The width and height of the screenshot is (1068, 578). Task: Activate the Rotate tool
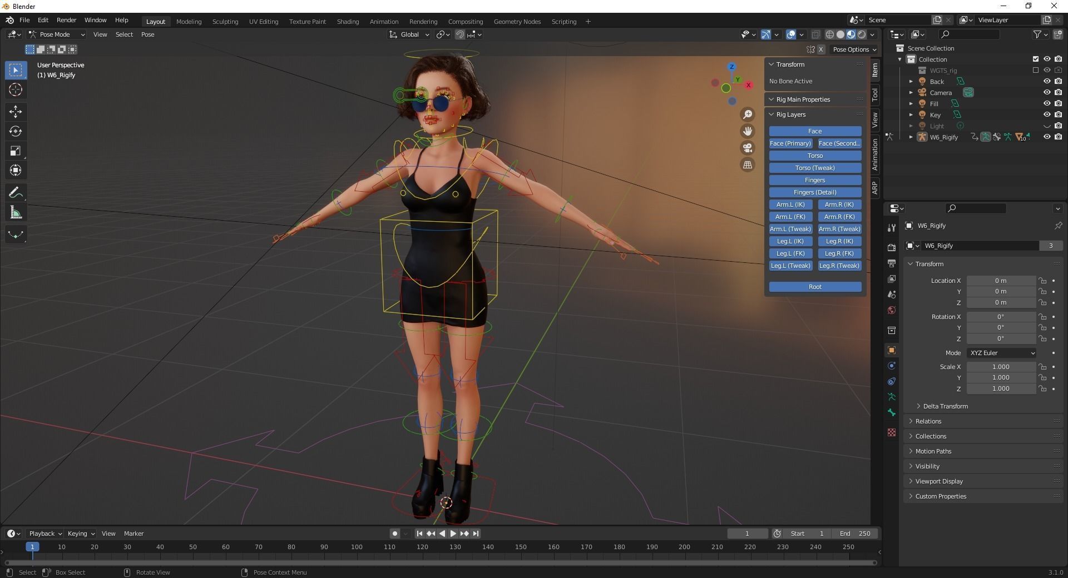pos(16,131)
